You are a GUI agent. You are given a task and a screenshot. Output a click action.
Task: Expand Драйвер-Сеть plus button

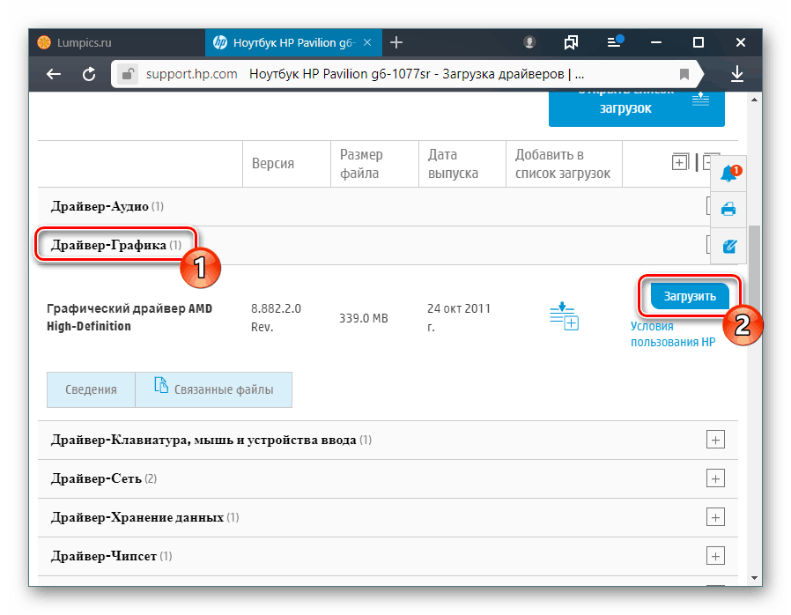[715, 478]
